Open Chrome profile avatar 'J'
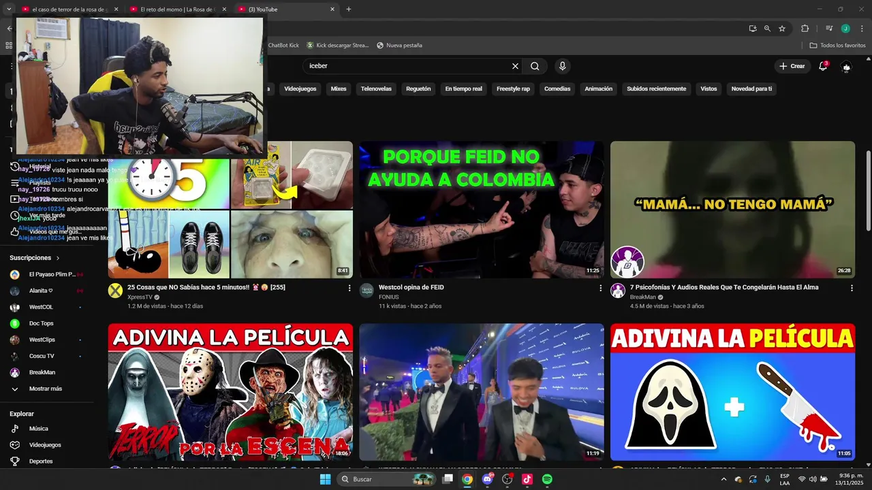Screen dimensions: 872x490 pyautogui.click(x=845, y=29)
